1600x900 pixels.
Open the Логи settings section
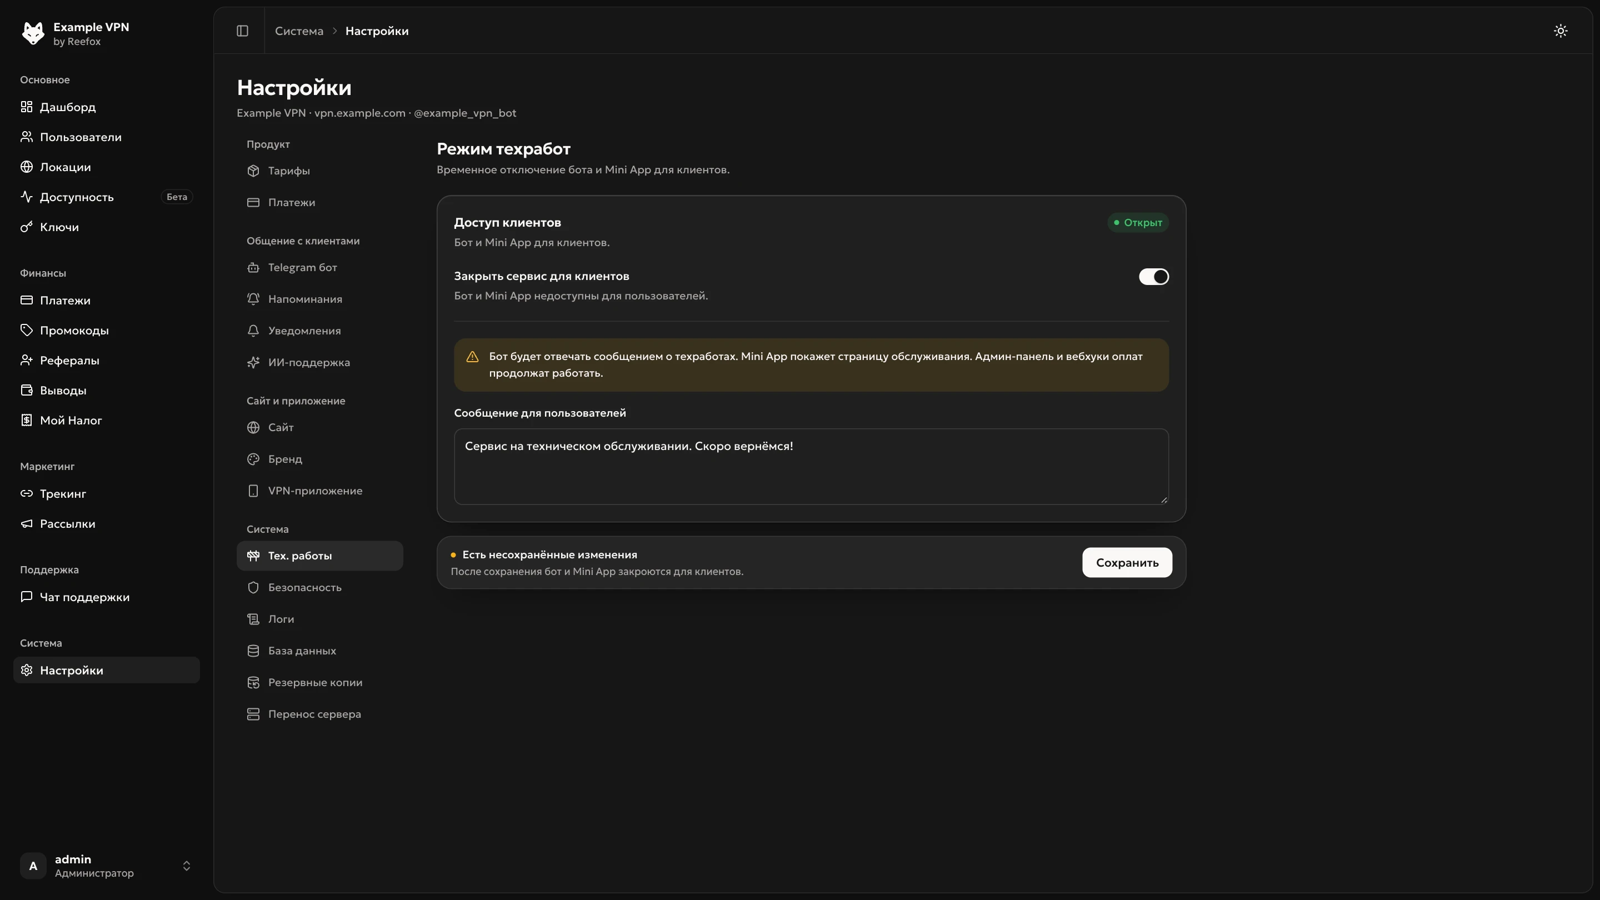(320, 619)
